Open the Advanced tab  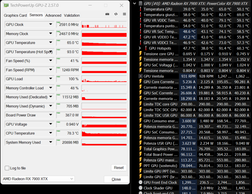[x=53, y=15]
